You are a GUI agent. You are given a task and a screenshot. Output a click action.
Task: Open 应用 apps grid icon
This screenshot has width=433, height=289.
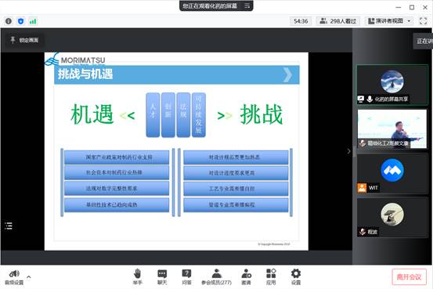coord(271,276)
